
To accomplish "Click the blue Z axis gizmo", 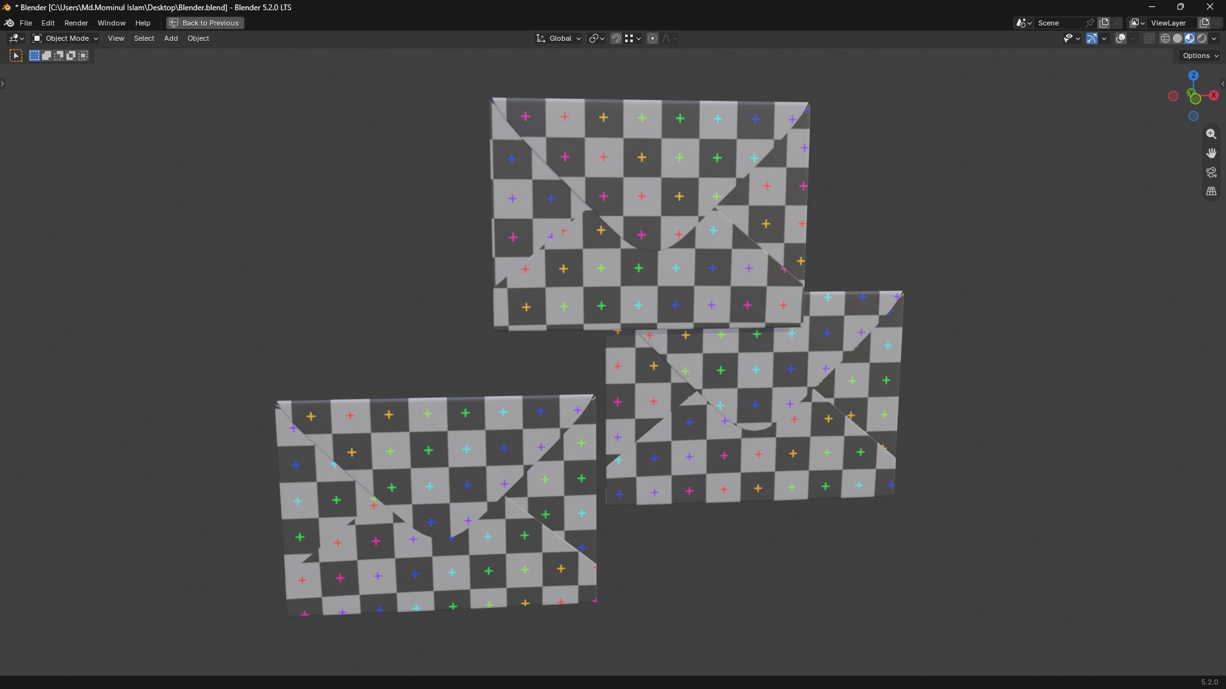I will 1193,75.
